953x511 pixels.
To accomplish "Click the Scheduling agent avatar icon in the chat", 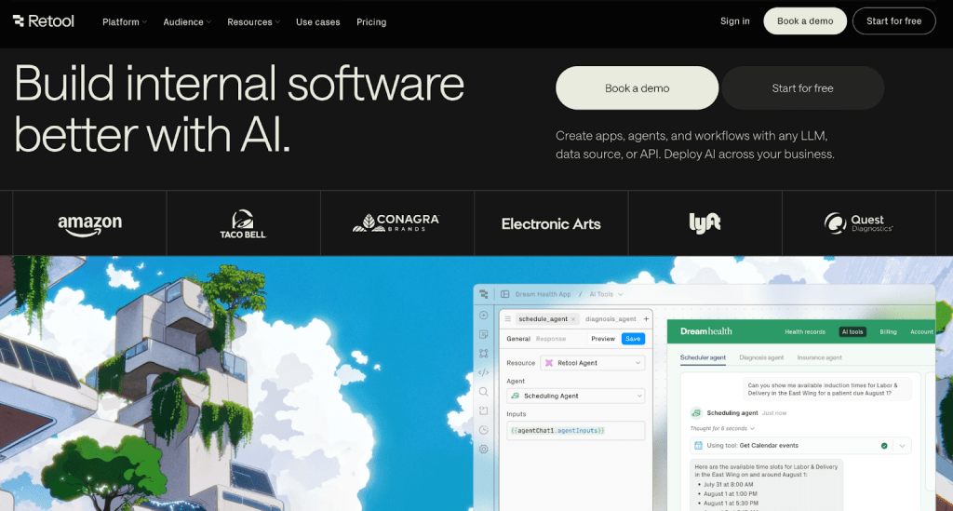I will click(696, 413).
